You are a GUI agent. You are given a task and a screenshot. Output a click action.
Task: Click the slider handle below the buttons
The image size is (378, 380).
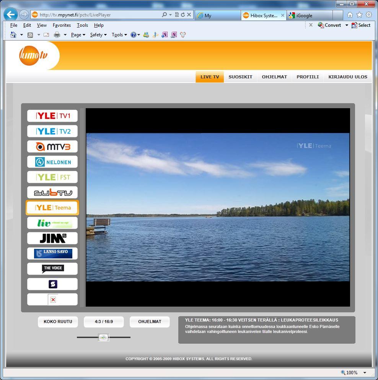(x=104, y=337)
